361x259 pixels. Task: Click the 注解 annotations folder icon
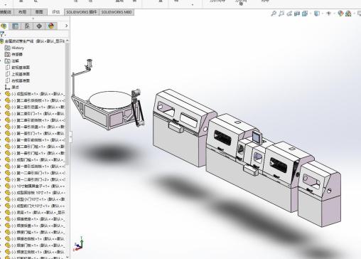click(8, 61)
